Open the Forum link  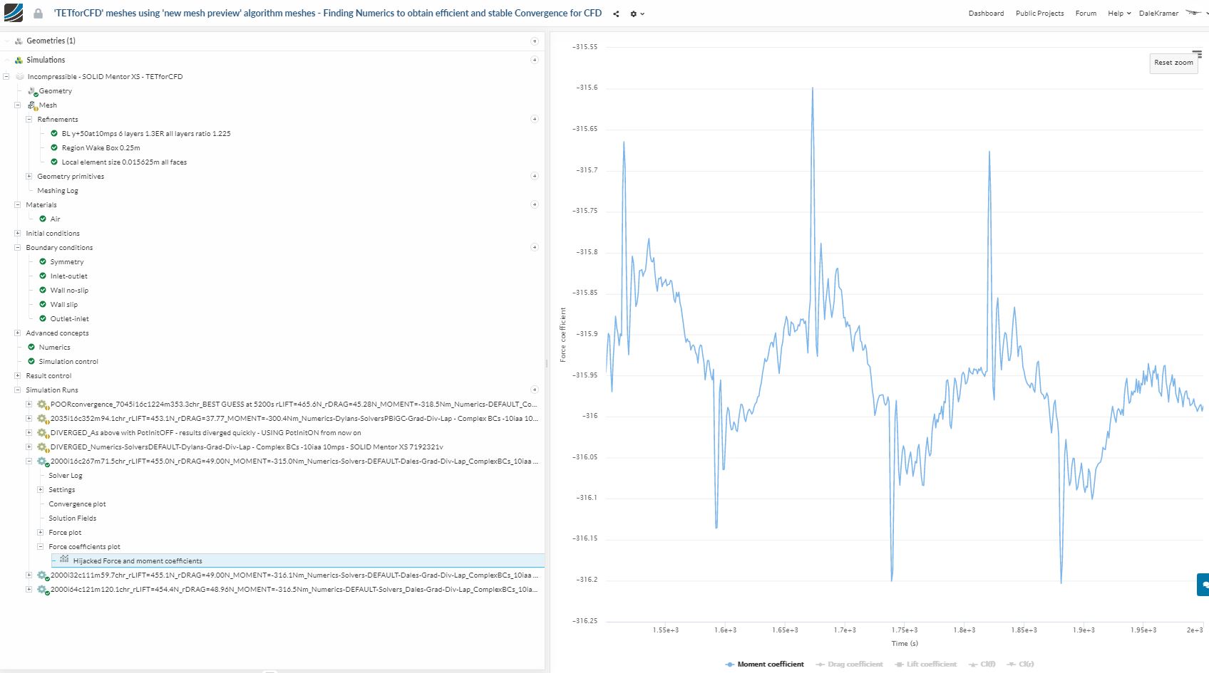pyautogui.click(x=1086, y=14)
